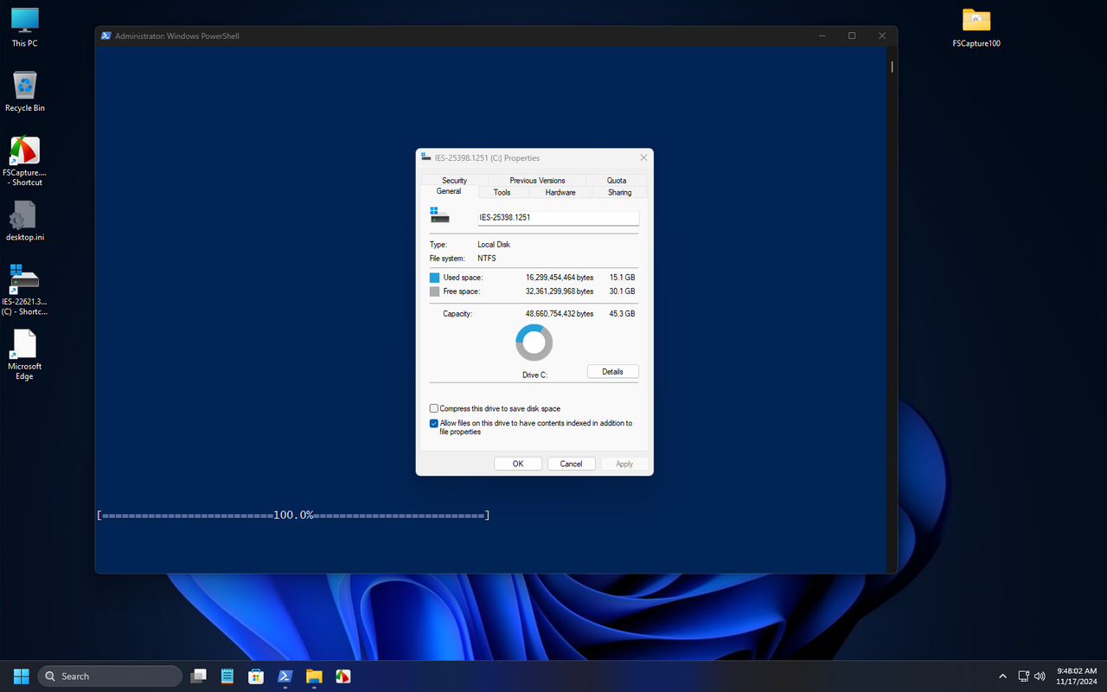Click the 'Local Disk' type value

click(x=494, y=245)
